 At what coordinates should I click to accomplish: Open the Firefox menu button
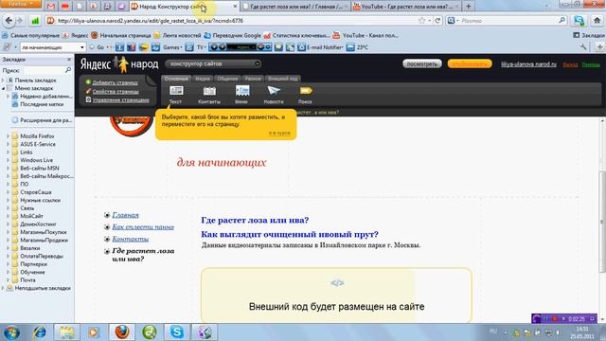tap(21, 4)
